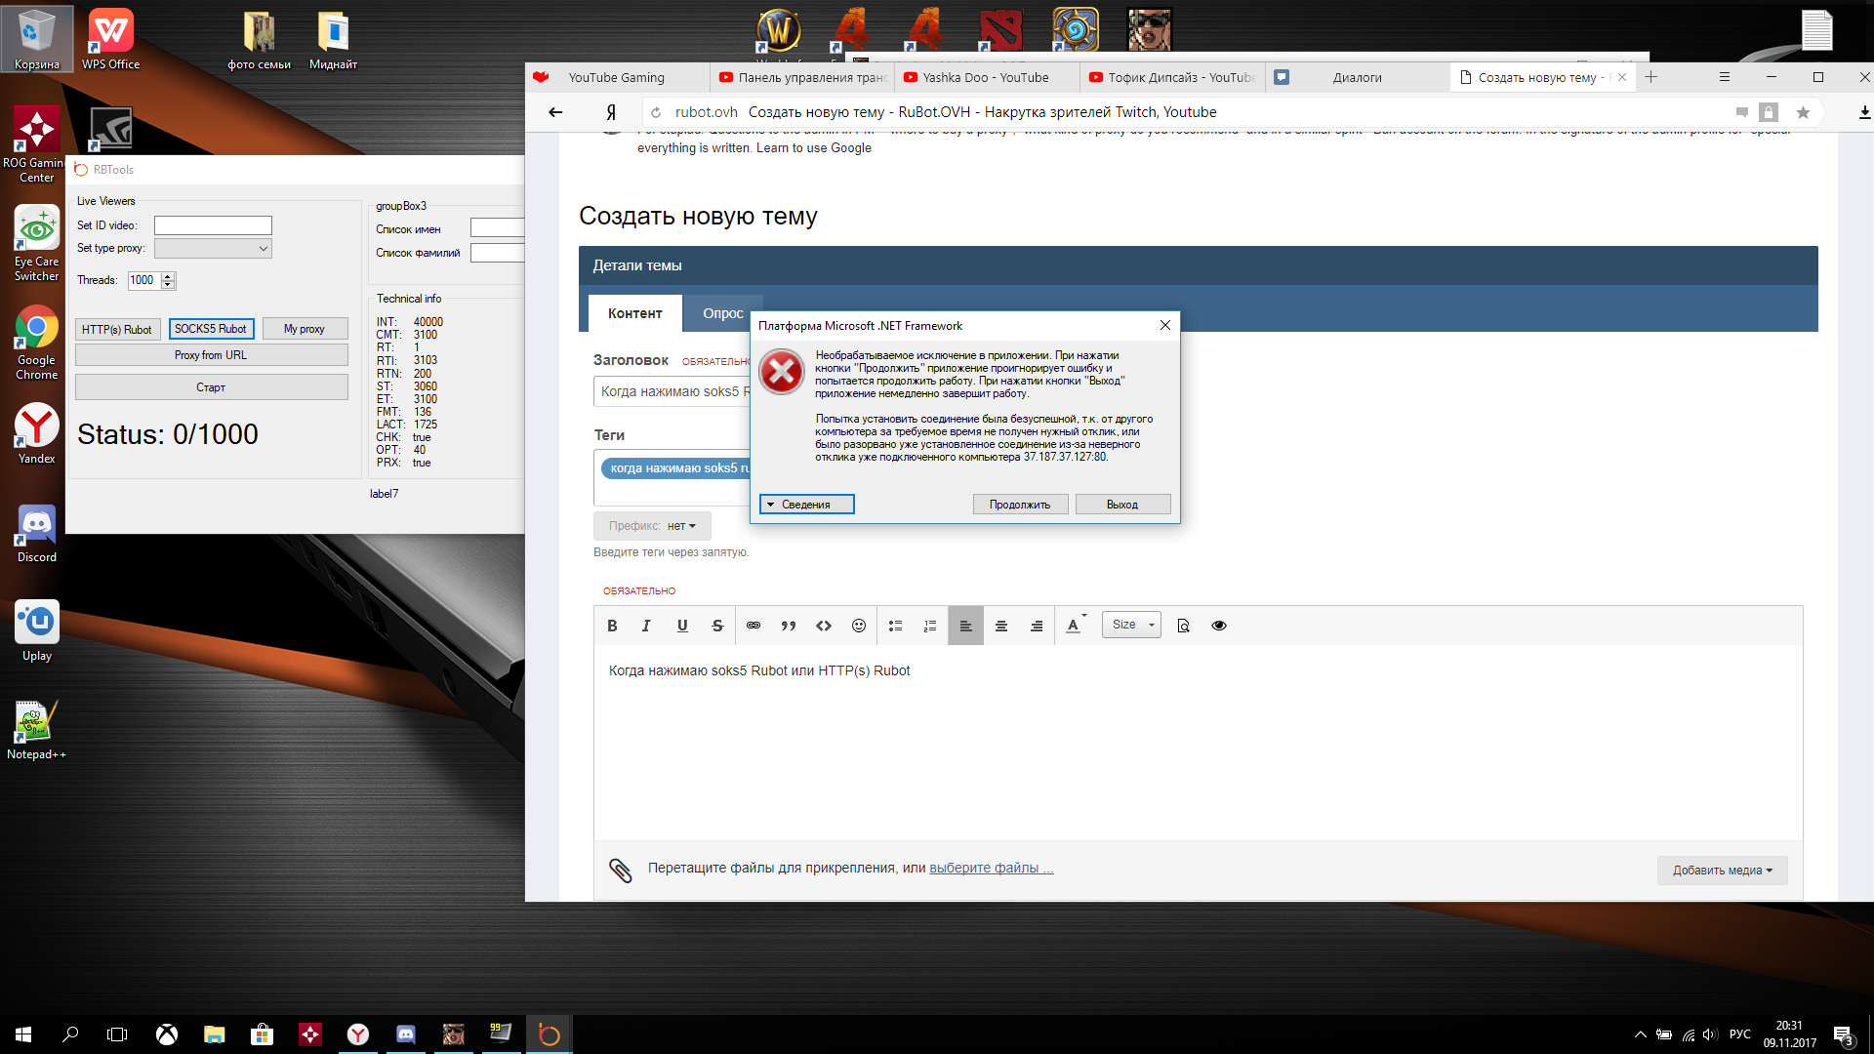Expand the Size font dropdown
The width and height of the screenshot is (1874, 1054).
coord(1131,625)
